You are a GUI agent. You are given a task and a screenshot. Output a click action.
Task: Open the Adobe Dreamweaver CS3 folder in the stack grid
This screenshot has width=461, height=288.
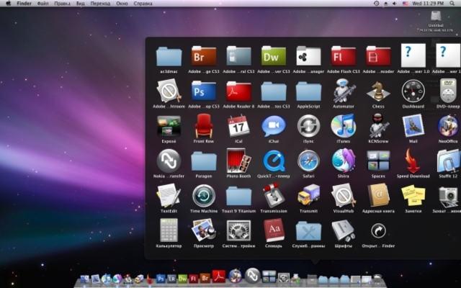[274, 56]
